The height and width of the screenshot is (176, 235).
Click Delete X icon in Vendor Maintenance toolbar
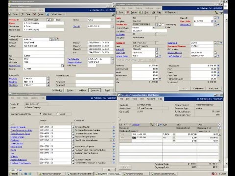tap(35, 14)
